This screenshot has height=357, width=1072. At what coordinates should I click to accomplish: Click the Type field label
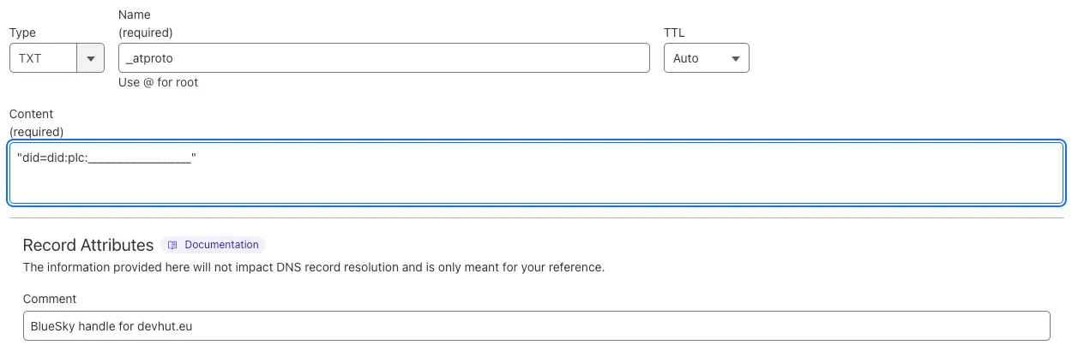pos(22,33)
